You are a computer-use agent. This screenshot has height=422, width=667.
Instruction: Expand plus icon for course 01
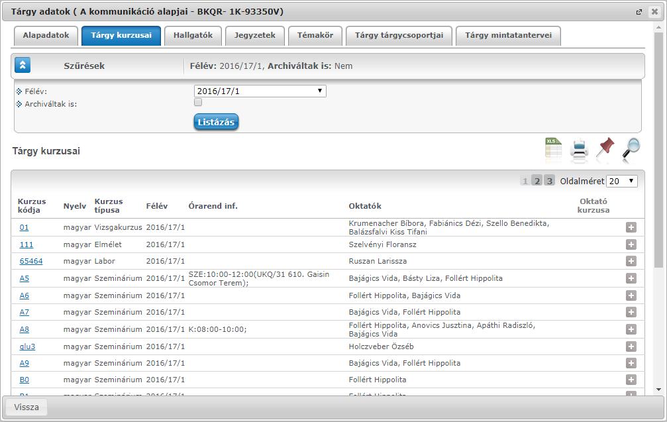[631, 228]
